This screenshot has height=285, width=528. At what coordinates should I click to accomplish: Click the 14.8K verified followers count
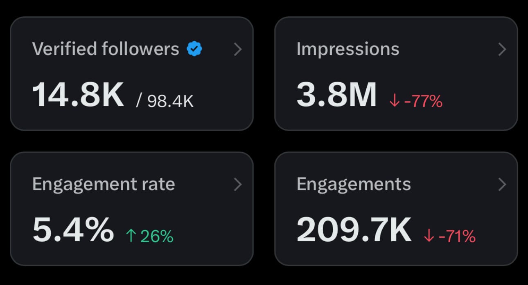[78, 94]
